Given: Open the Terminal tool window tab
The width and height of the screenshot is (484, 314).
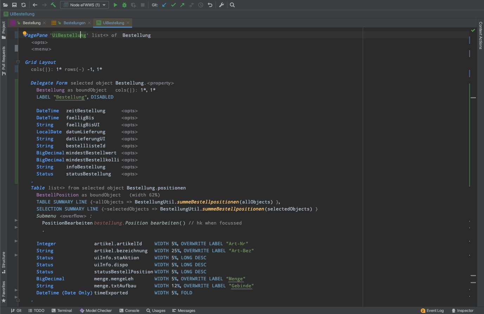Looking at the screenshot, I should click(x=62, y=310).
